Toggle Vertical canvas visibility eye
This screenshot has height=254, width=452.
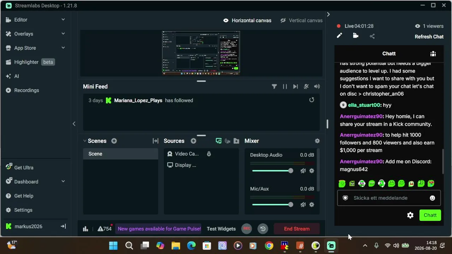[283, 20]
